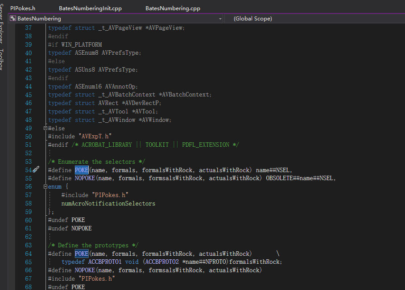The height and width of the screenshot is (290, 405).
Task: Click the "AVExpT.h" include string on line 50
Action: 95,136
